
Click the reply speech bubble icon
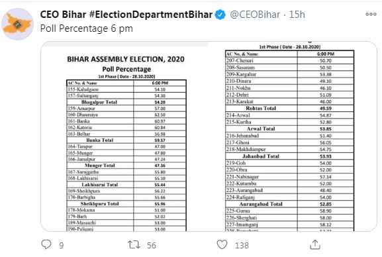pos(46,244)
